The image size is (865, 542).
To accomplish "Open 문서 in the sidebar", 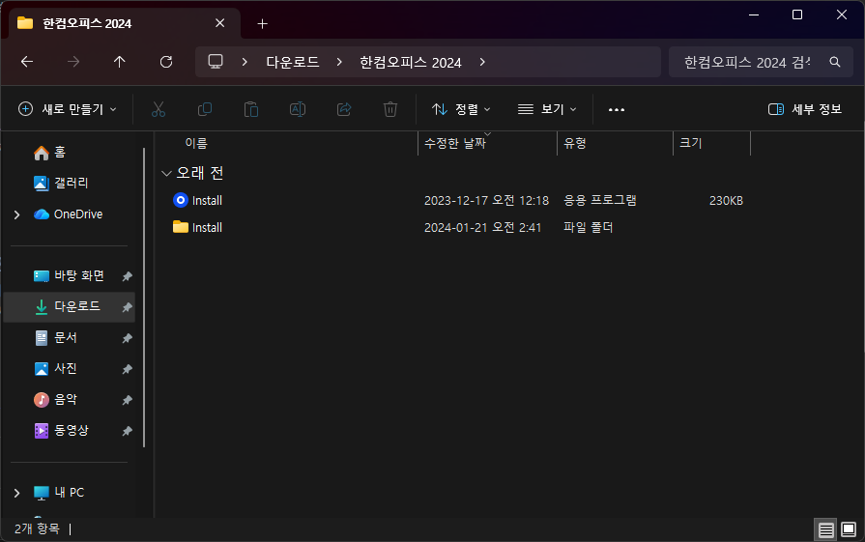I will (x=55, y=337).
